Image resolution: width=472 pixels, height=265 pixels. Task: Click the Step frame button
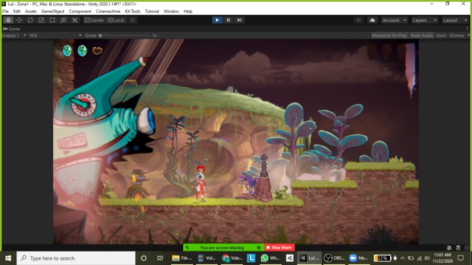240,20
